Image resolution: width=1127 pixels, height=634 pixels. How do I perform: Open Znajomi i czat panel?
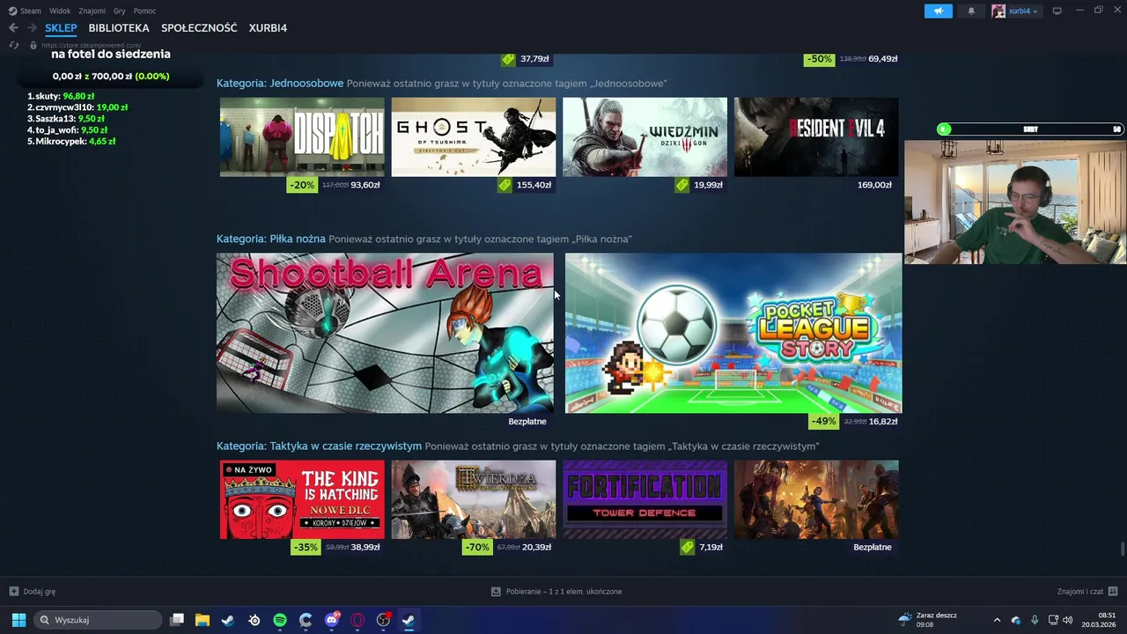pos(1087,592)
